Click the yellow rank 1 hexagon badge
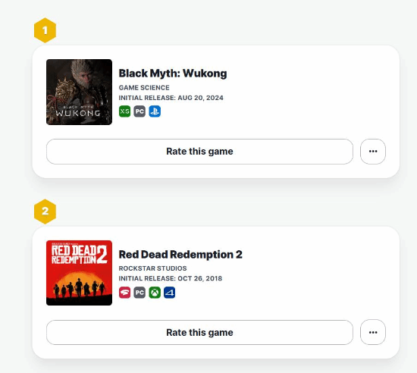 tap(45, 30)
